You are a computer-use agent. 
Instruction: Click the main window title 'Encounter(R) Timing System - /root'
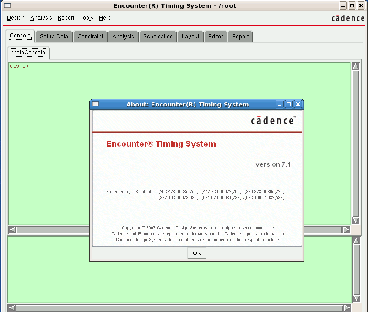[175, 5]
